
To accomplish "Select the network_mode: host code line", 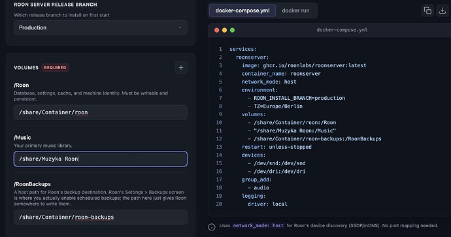I will (x=269, y=82).
